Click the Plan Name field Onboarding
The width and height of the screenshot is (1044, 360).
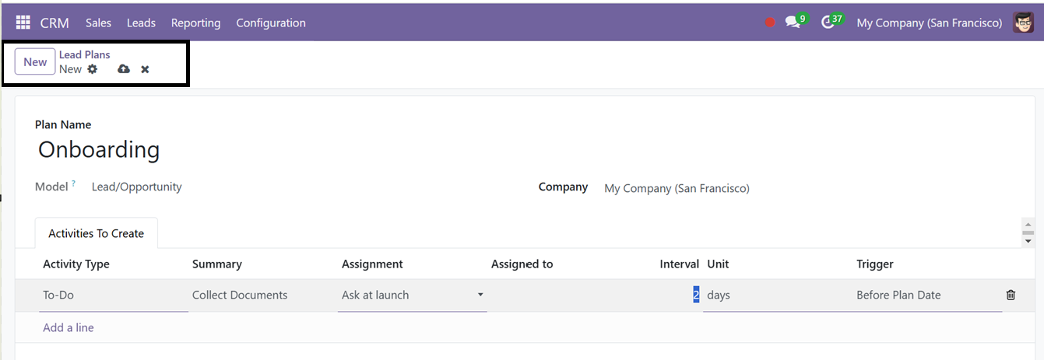click(99, 149)
